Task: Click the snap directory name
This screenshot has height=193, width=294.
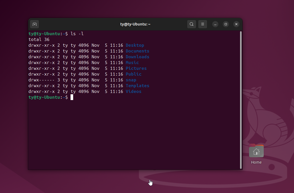Action: pos(131,80)
